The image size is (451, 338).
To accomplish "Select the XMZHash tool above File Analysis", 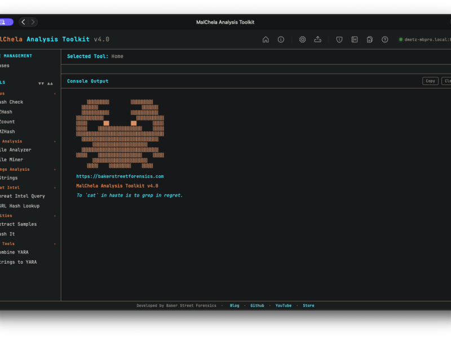I will pos(7,131).
